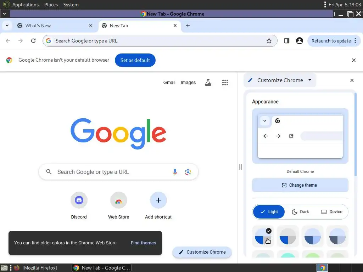Open the Places menu
The width and height of the screenshot is (363, 272).
pos(51,5)
